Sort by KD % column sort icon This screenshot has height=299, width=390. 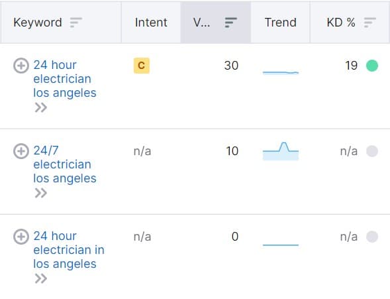[370, 23]
